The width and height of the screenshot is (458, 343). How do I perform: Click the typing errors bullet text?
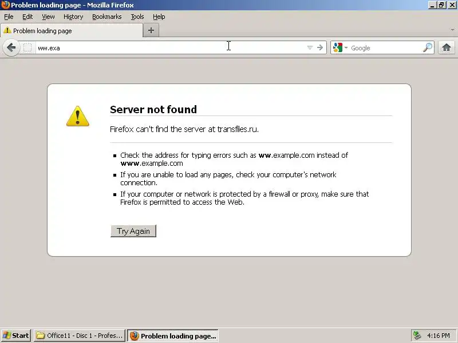point(234,159)
